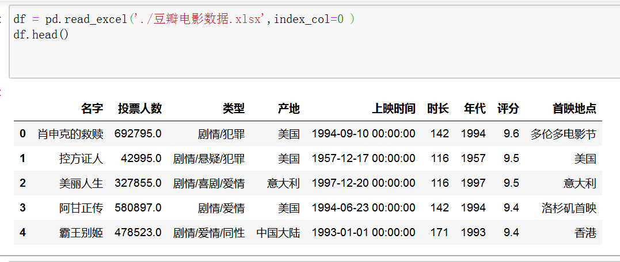Click the year value 1997
The width and height of the screenshot is (620, 262).
pos(473,183)
